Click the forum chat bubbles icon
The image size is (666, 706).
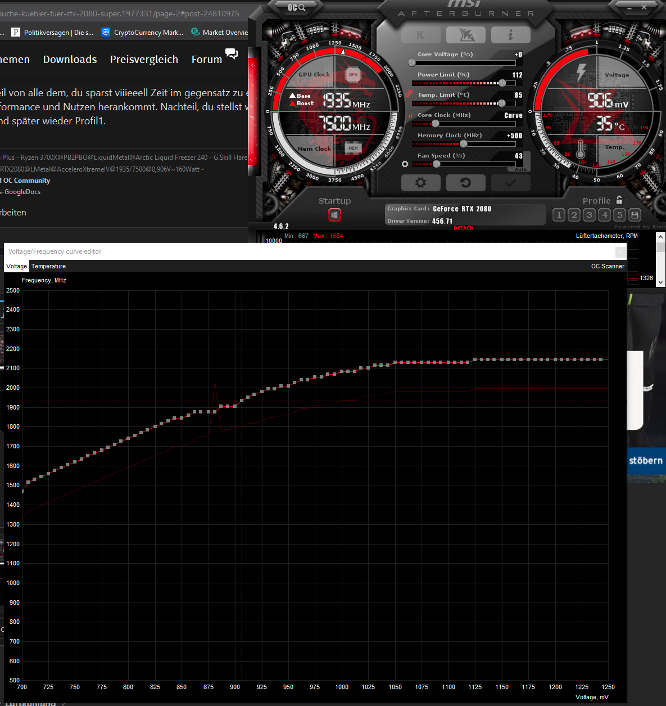[232, 53]
